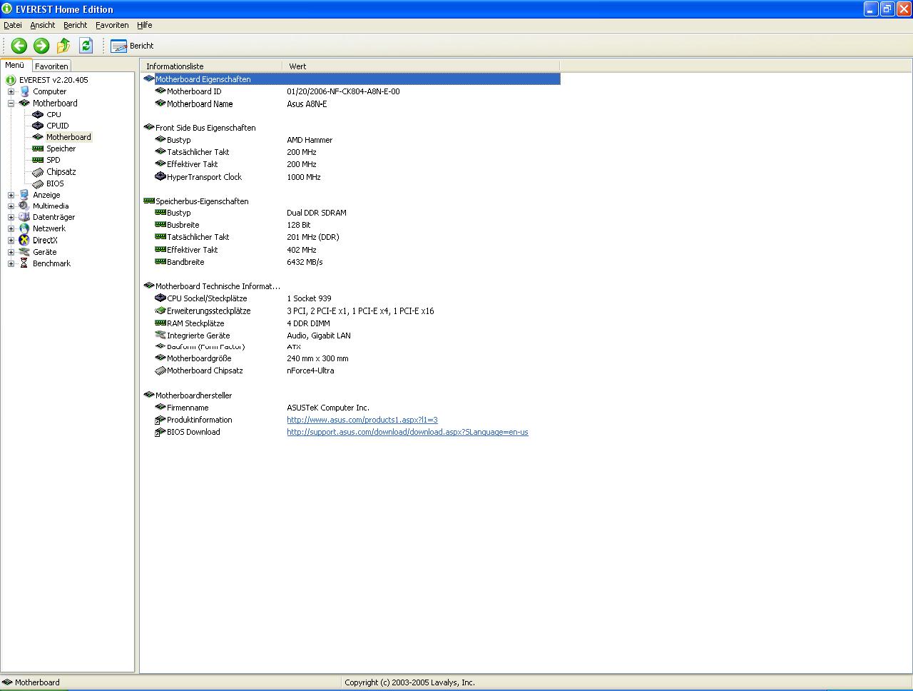Click the Geräte devices icon in tree

[x=24, y=252]
